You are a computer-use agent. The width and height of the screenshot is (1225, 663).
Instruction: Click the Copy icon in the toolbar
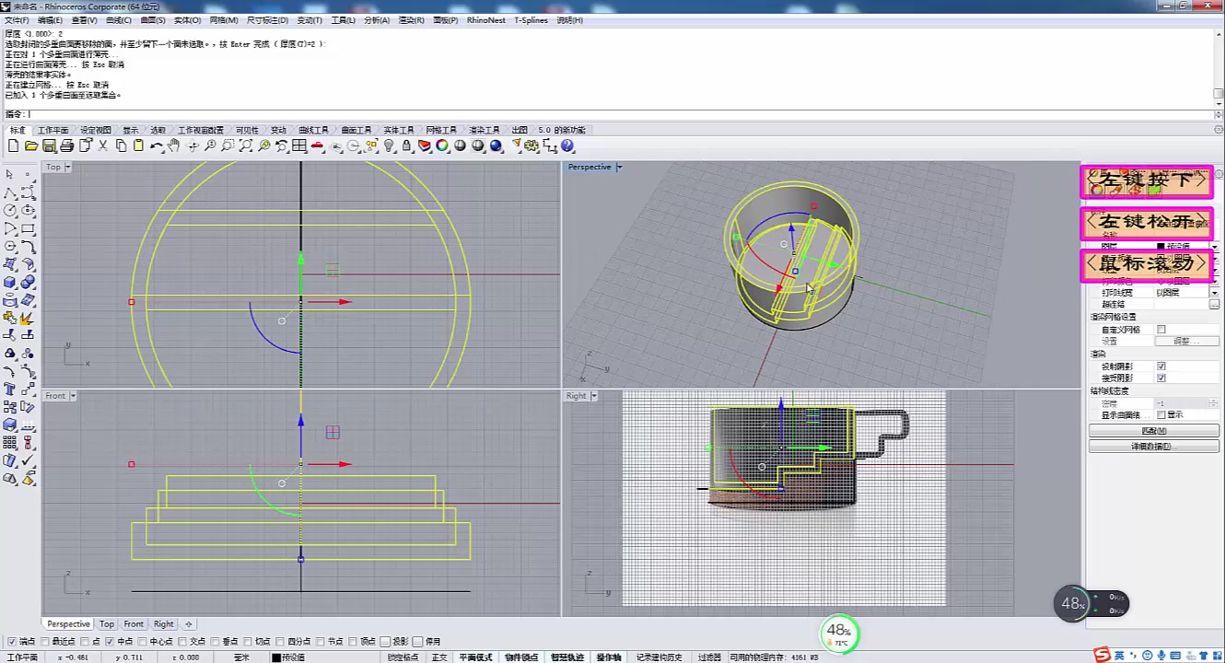(x=121, y=145)
